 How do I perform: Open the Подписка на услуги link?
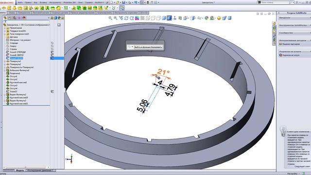pos(291,55)
